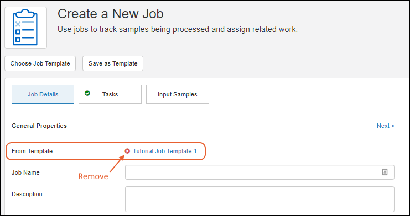The width and height of the screenshot is (410, 216).
Task: Click the Job Name label
Action: (x=25, y=172)
